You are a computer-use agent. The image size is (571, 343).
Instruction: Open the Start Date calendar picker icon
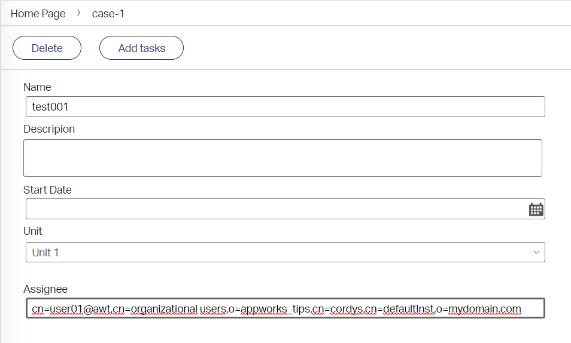pos(536,209)
